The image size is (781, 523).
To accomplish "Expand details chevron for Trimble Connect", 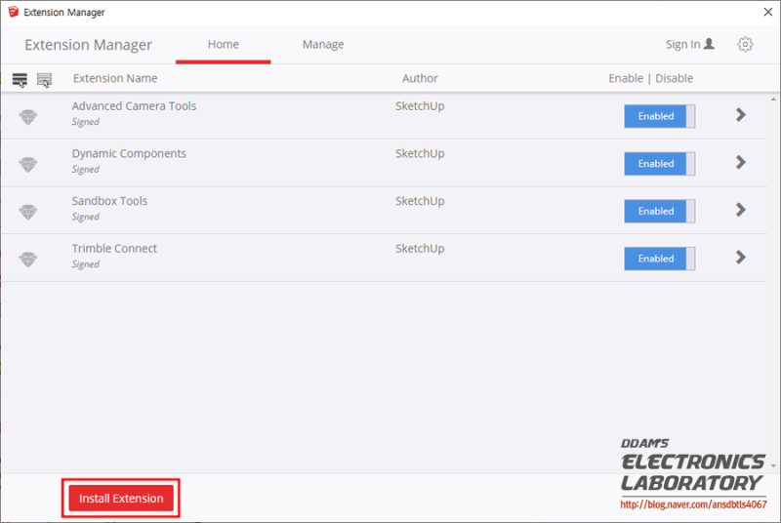I will tap(741, 258).
